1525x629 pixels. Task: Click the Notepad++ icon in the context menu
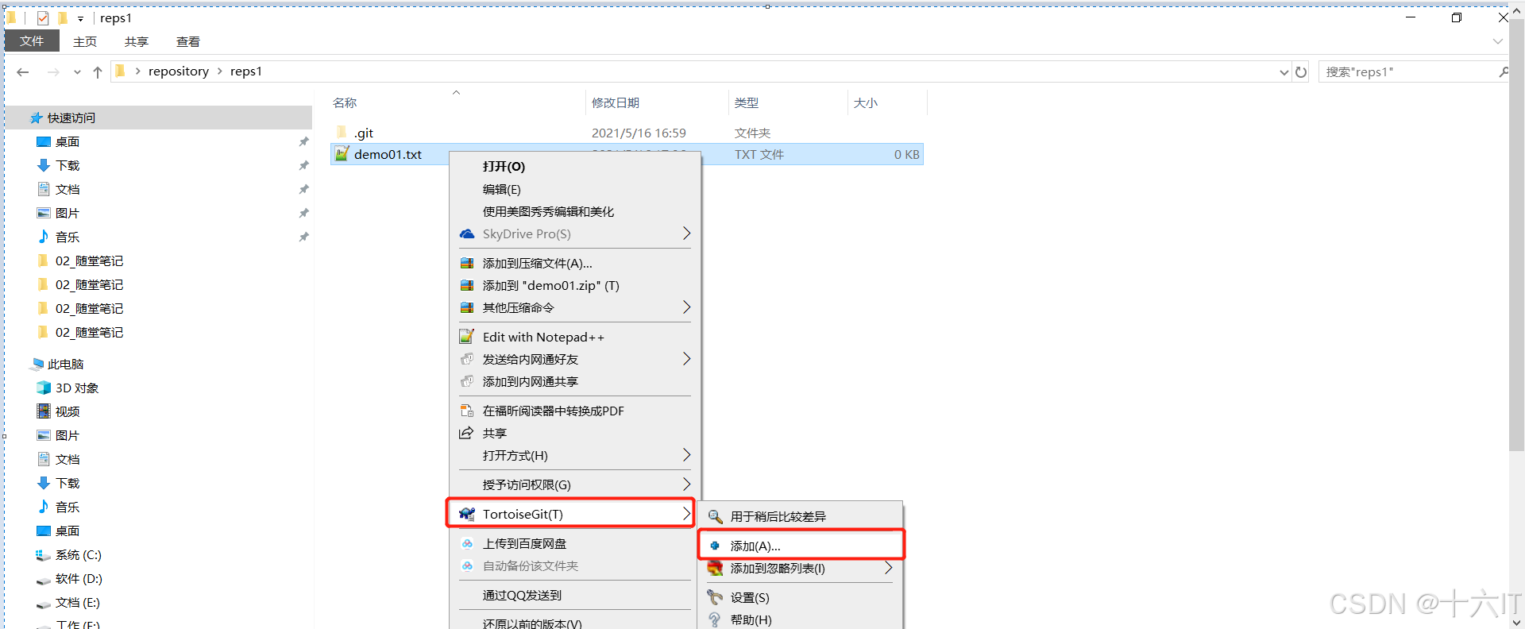click(x=467, y=337)
